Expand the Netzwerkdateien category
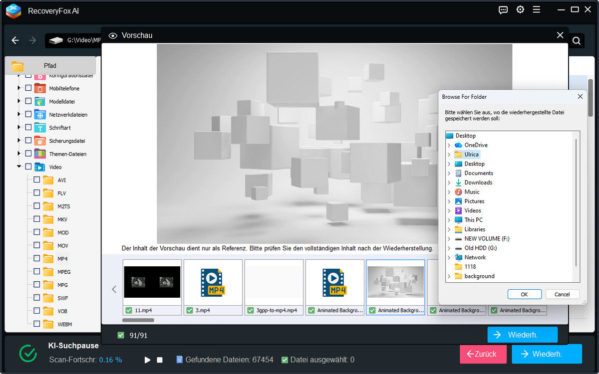Screen dimensions: 599x374 (19, 114)
